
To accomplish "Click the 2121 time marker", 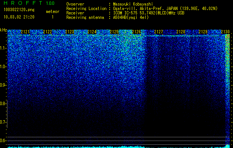I will click(x=25, y=32).
